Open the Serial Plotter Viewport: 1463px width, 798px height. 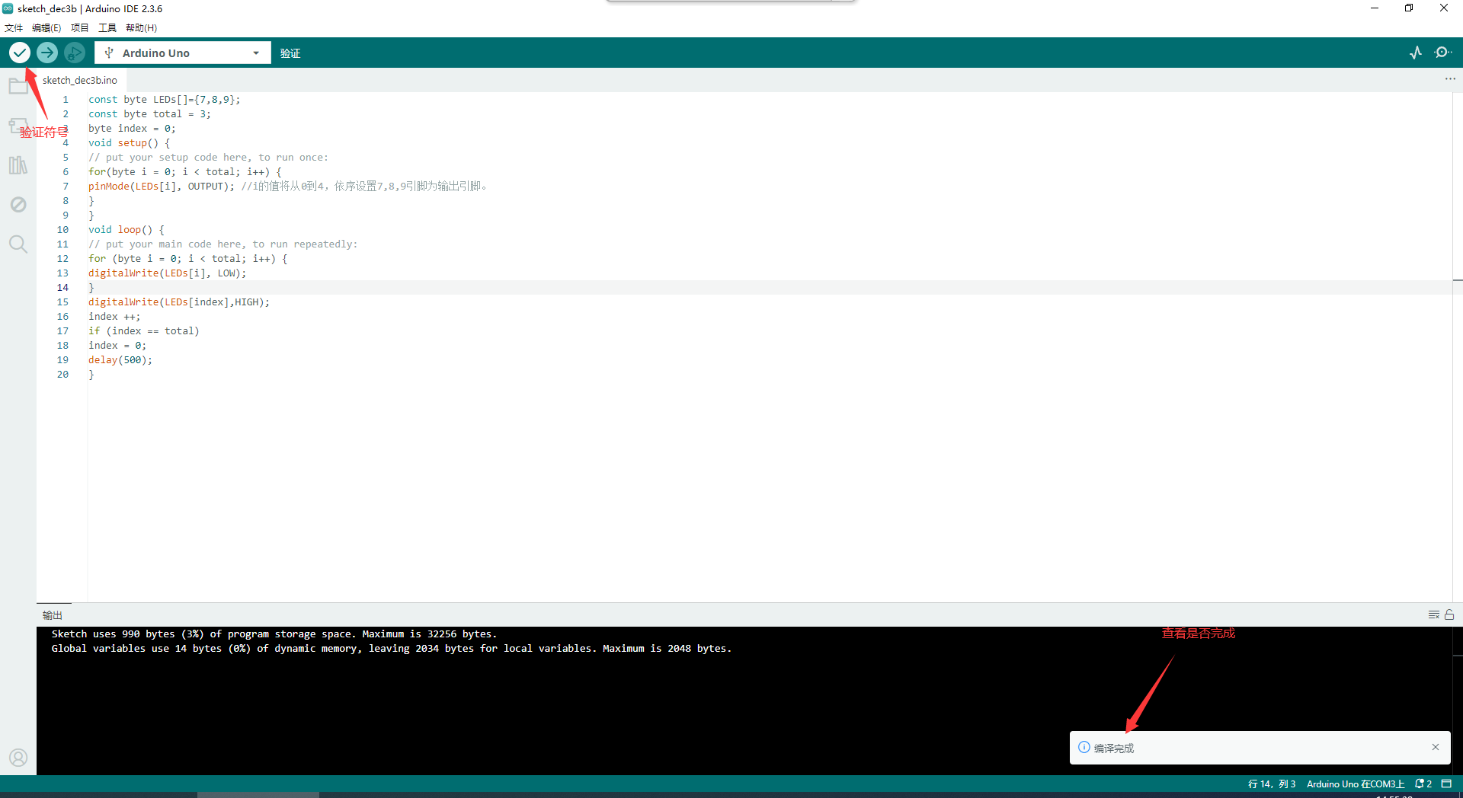[1416, 53]
